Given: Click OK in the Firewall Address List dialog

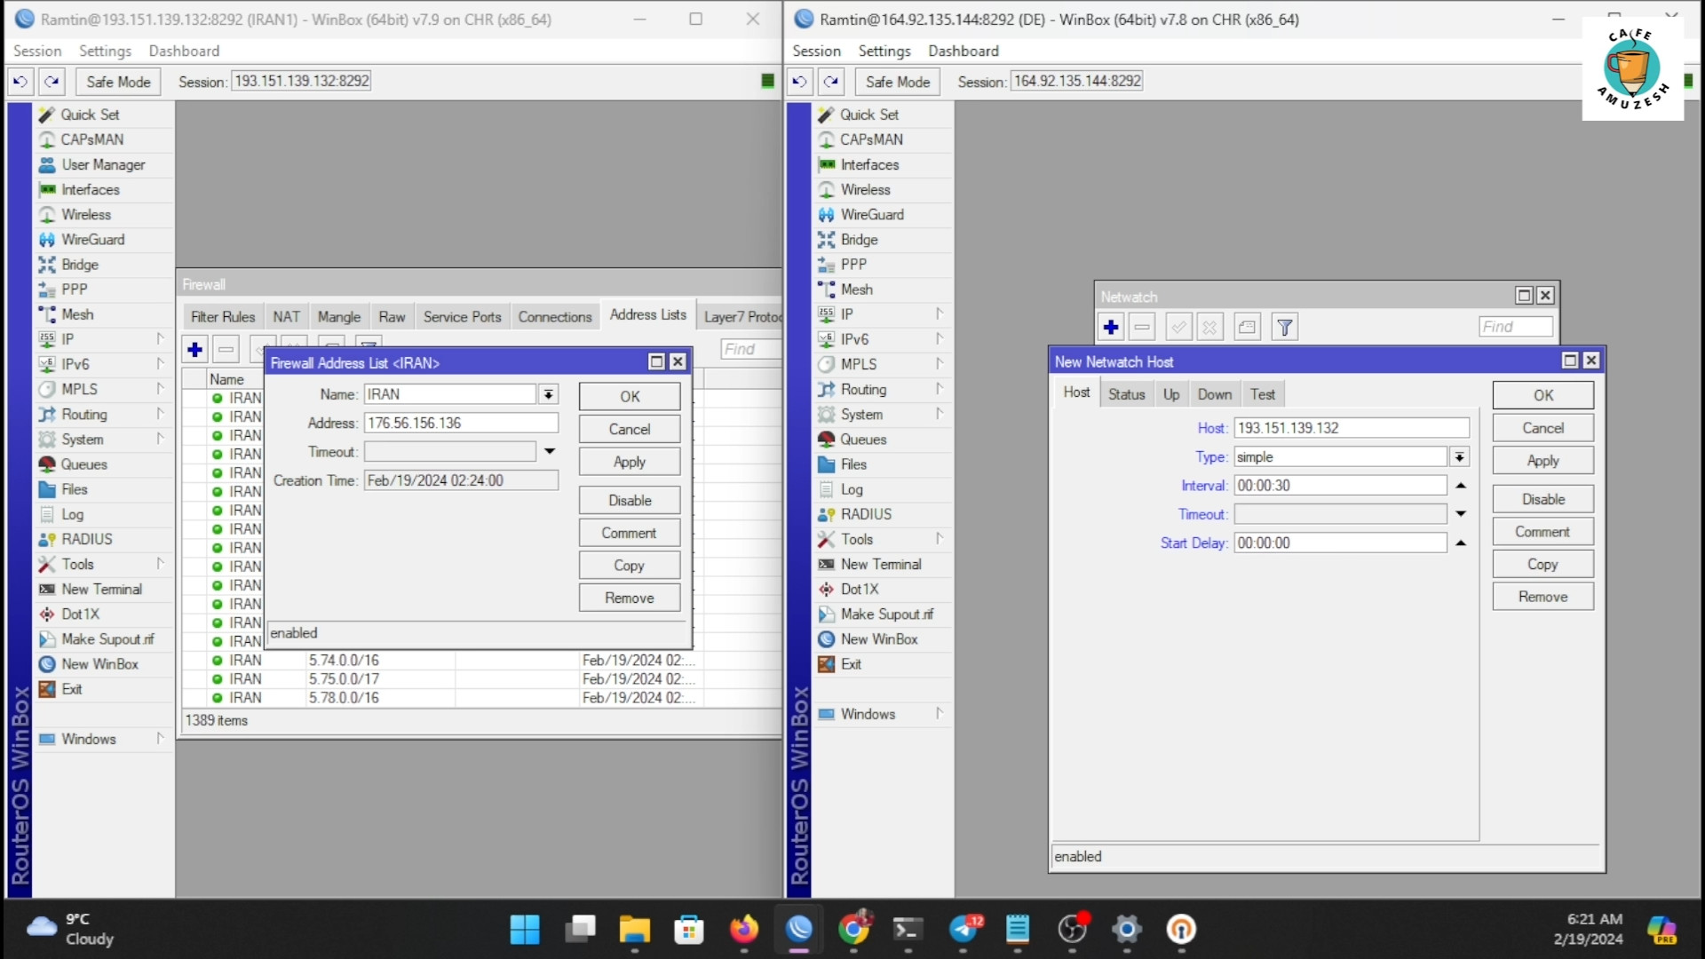Looking at the screenshot, I should click(x=630, y=397).
